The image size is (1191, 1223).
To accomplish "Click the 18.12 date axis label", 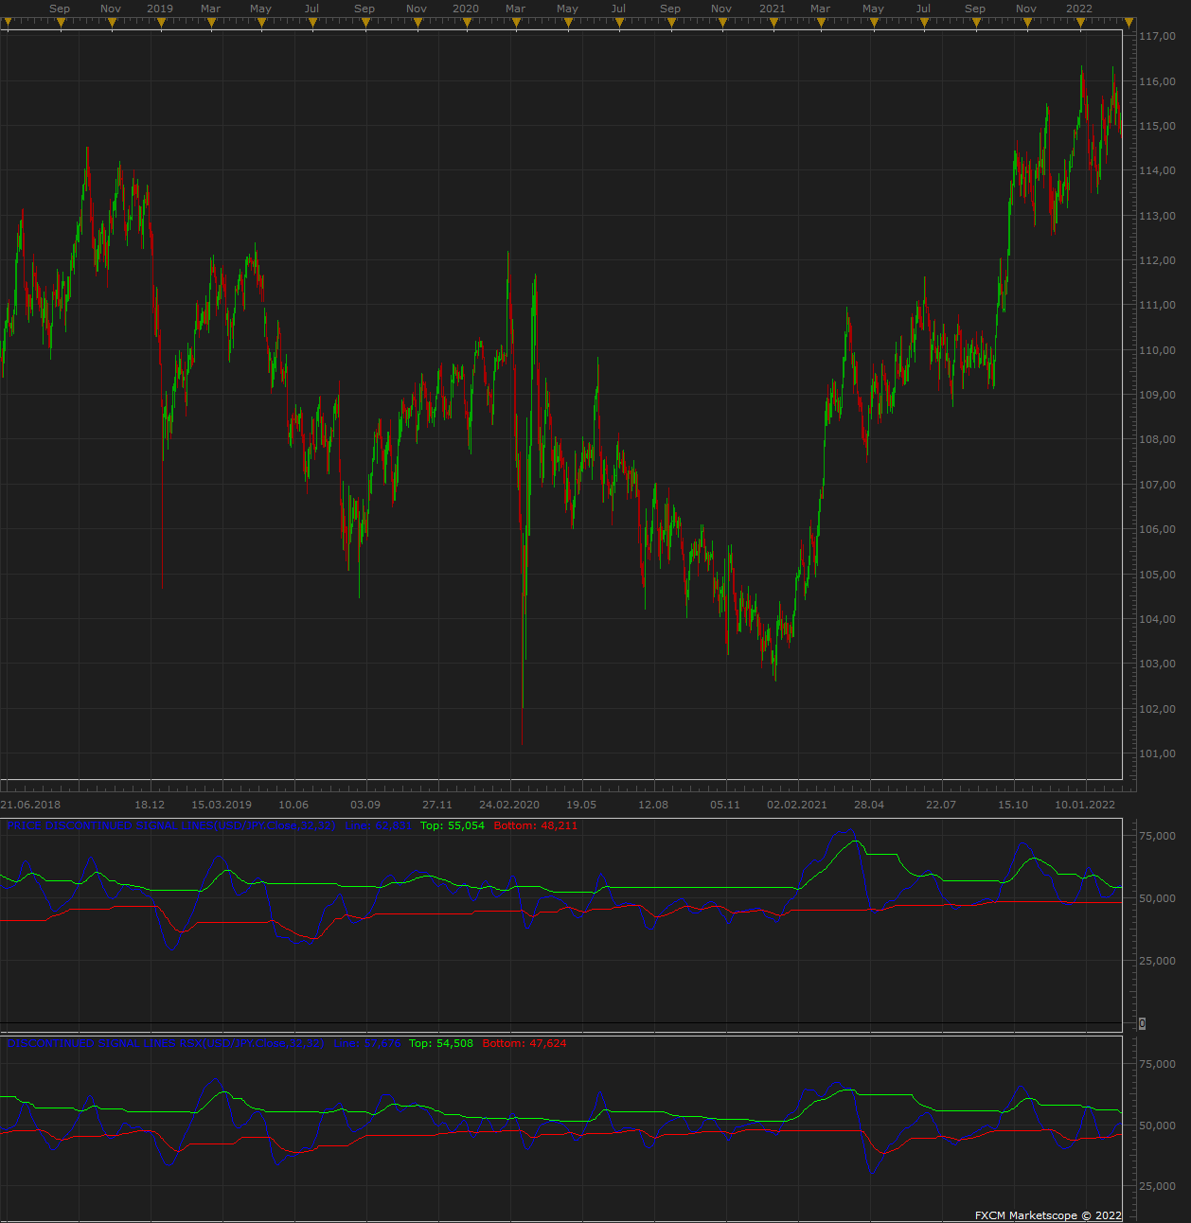I will [x=150, y=805].
